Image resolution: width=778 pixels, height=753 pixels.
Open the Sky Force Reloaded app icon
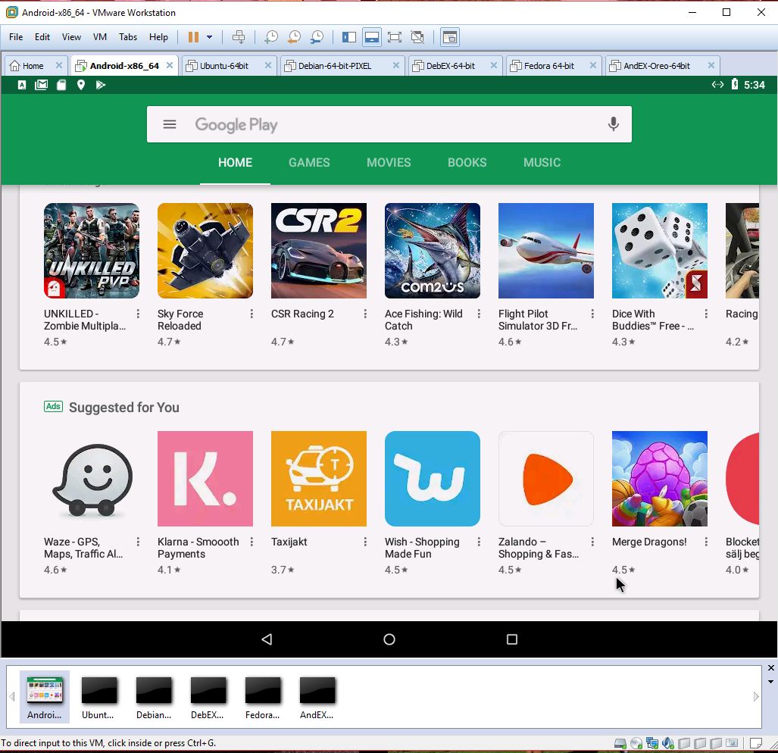(205, 251)
